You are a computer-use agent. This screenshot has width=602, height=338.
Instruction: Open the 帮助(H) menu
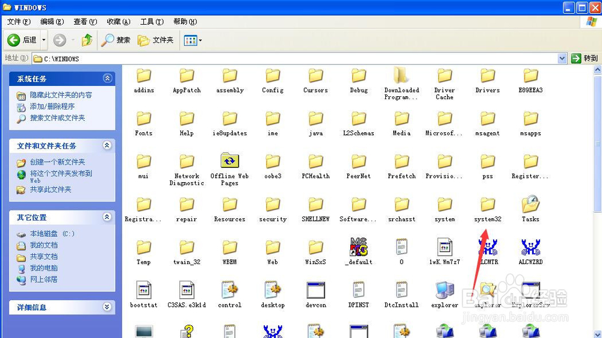point(185,22)
